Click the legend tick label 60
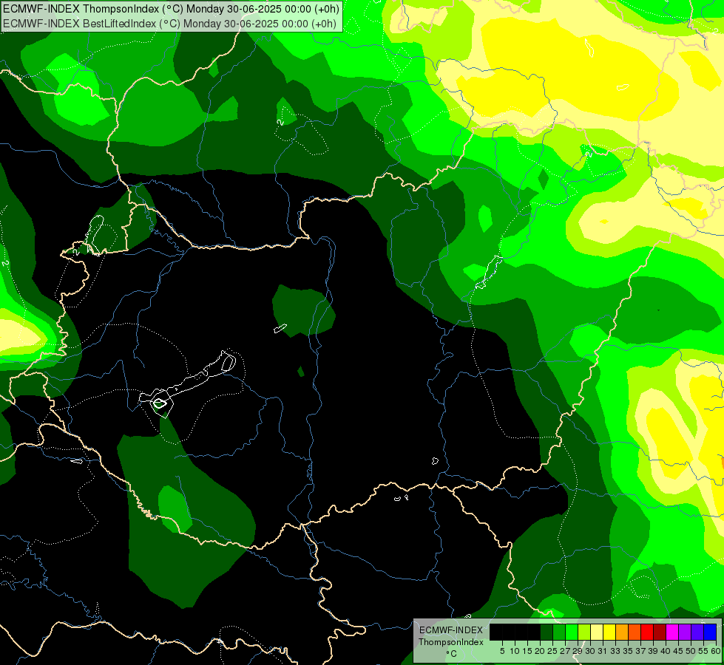Image resolution: width=724 pixels, height=665 pixels. (716, 651)
